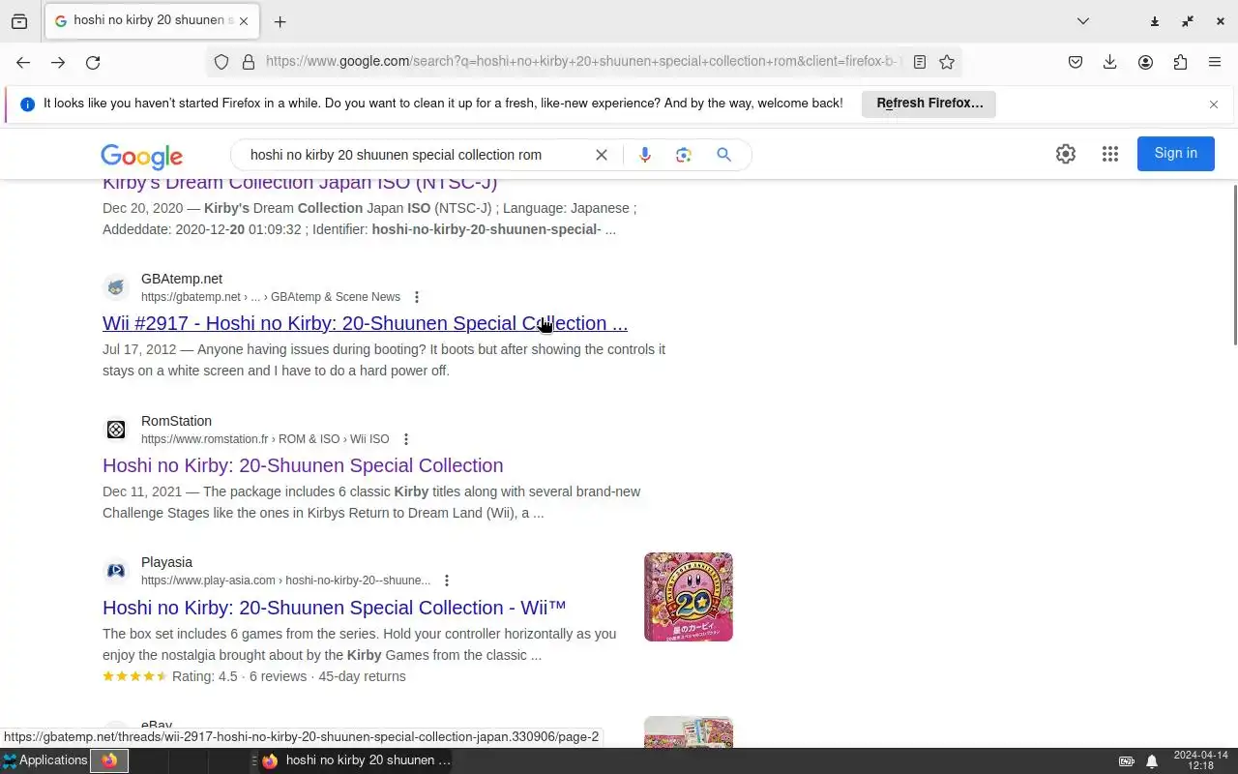
Task: Click the clock showing 2024-04-14
Action: [1200, 760]
